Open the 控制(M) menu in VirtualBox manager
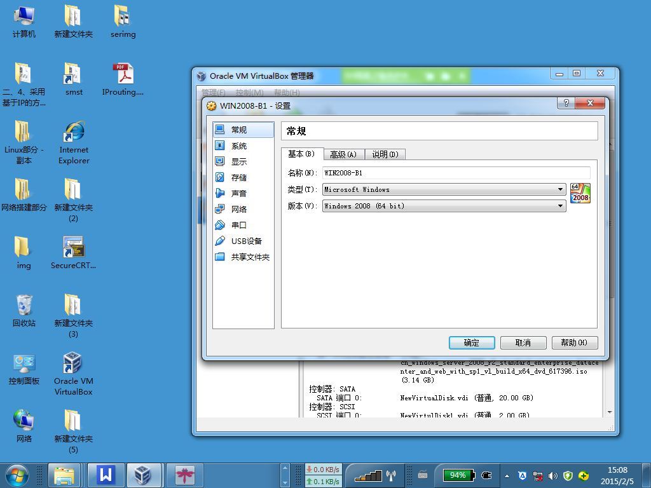This screenshot has width=651, height=488. 249,92
